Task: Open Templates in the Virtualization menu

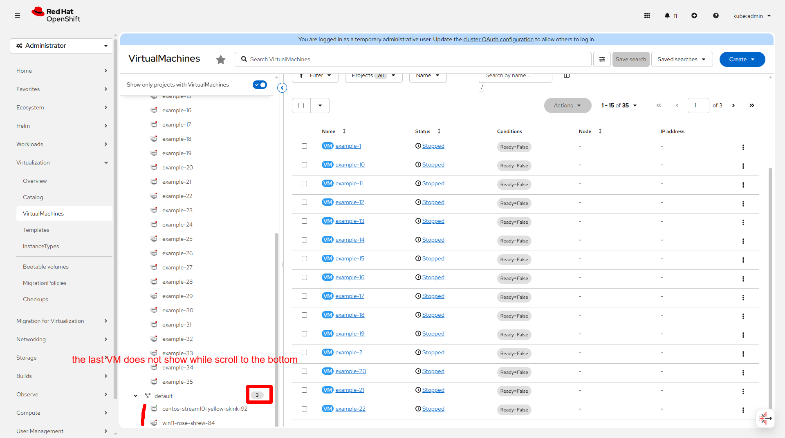Action: click(36, 230)
